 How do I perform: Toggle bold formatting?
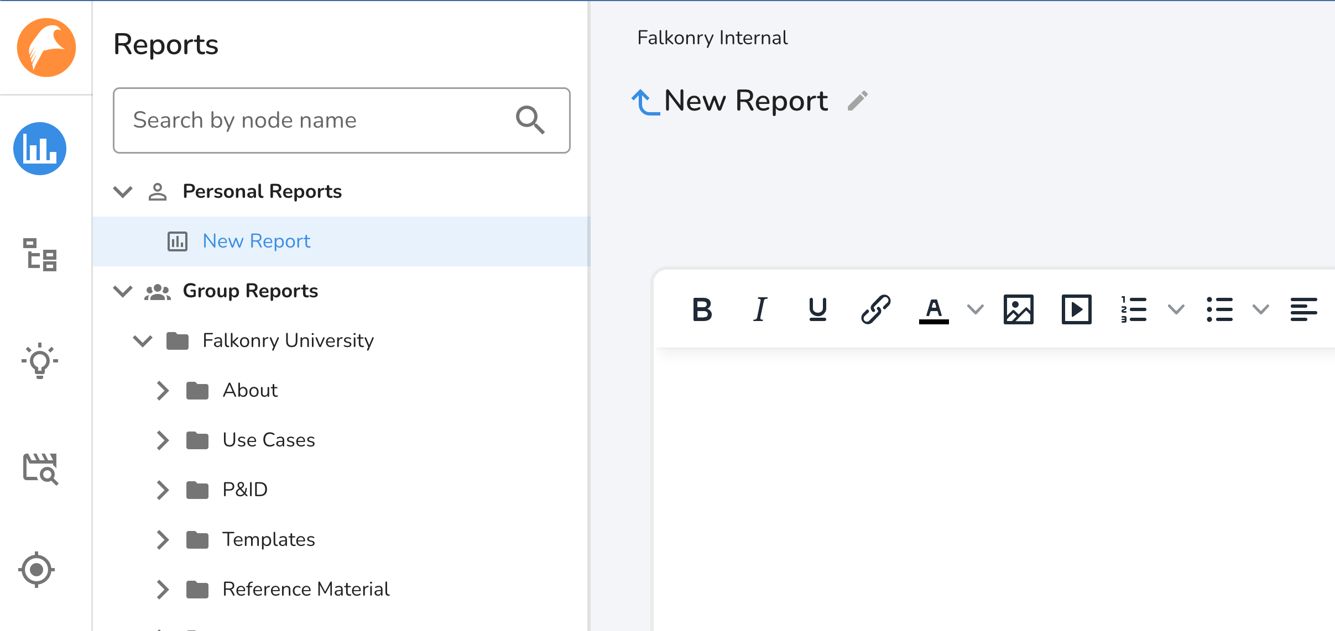pyautogui.click(x=702, y=309)
